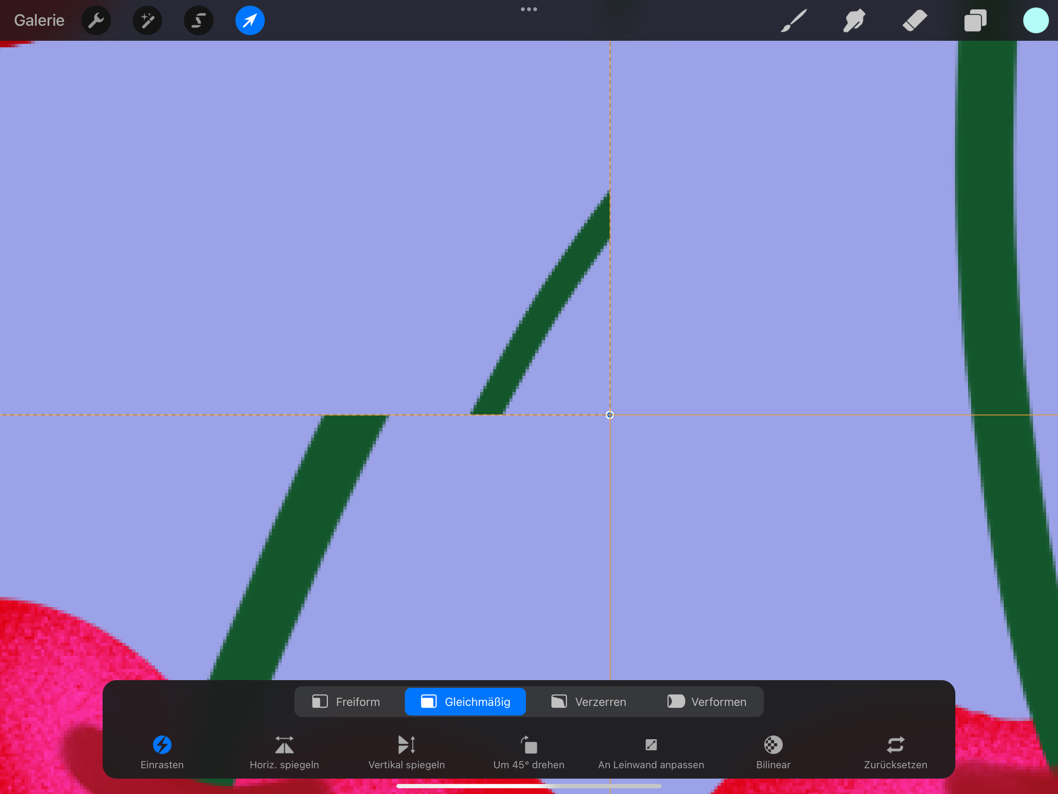The height and width of the screenshot is (794, 1058).
Task: Select the Selection S tool
Action: point(198,21)
